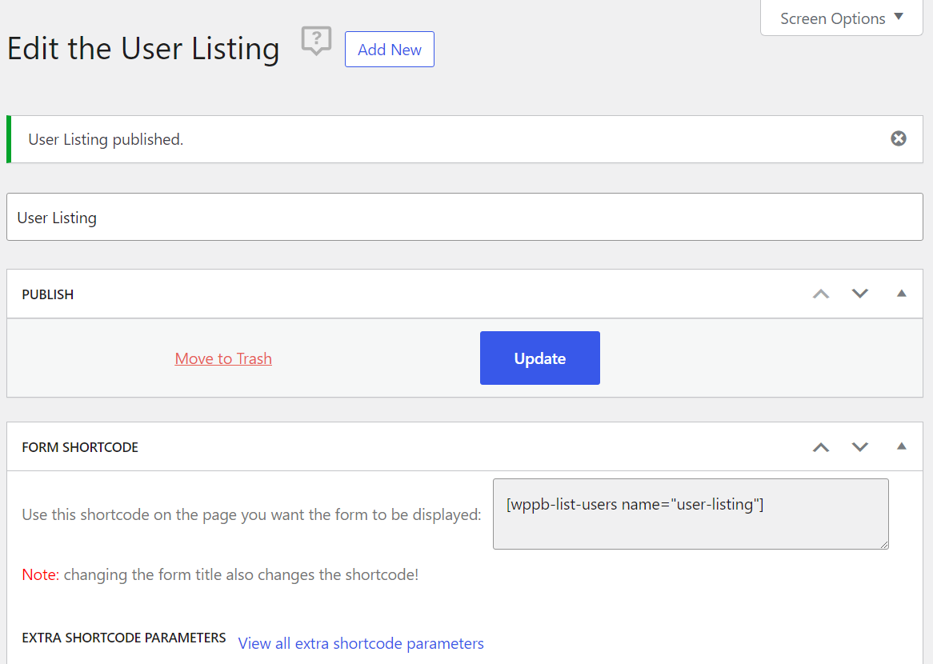Click inside the shortcode text area
This screenshot has width=933, height=664.
[691, 514]
